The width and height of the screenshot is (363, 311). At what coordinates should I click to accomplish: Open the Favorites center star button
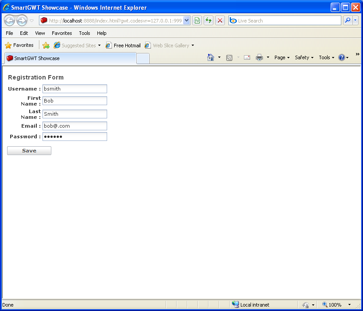tap(19, 46)
